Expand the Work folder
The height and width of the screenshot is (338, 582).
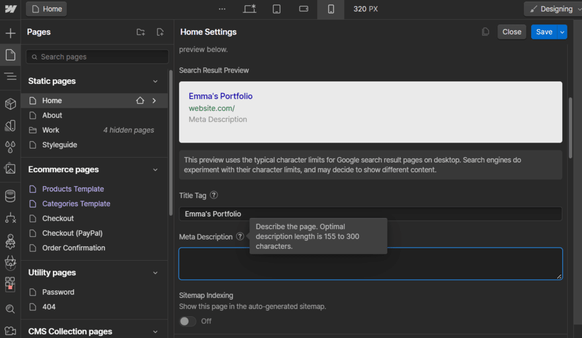click(x=50, y=130)
